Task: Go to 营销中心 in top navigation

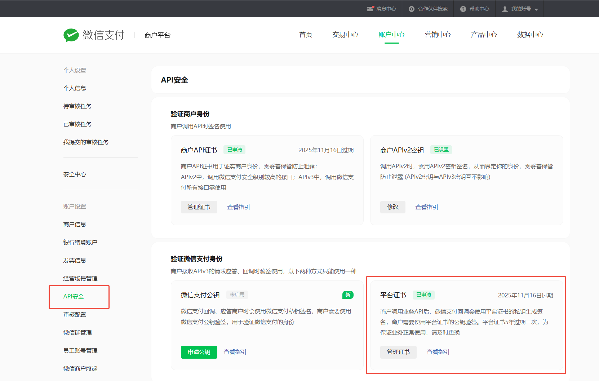Action: coord(438,35)
